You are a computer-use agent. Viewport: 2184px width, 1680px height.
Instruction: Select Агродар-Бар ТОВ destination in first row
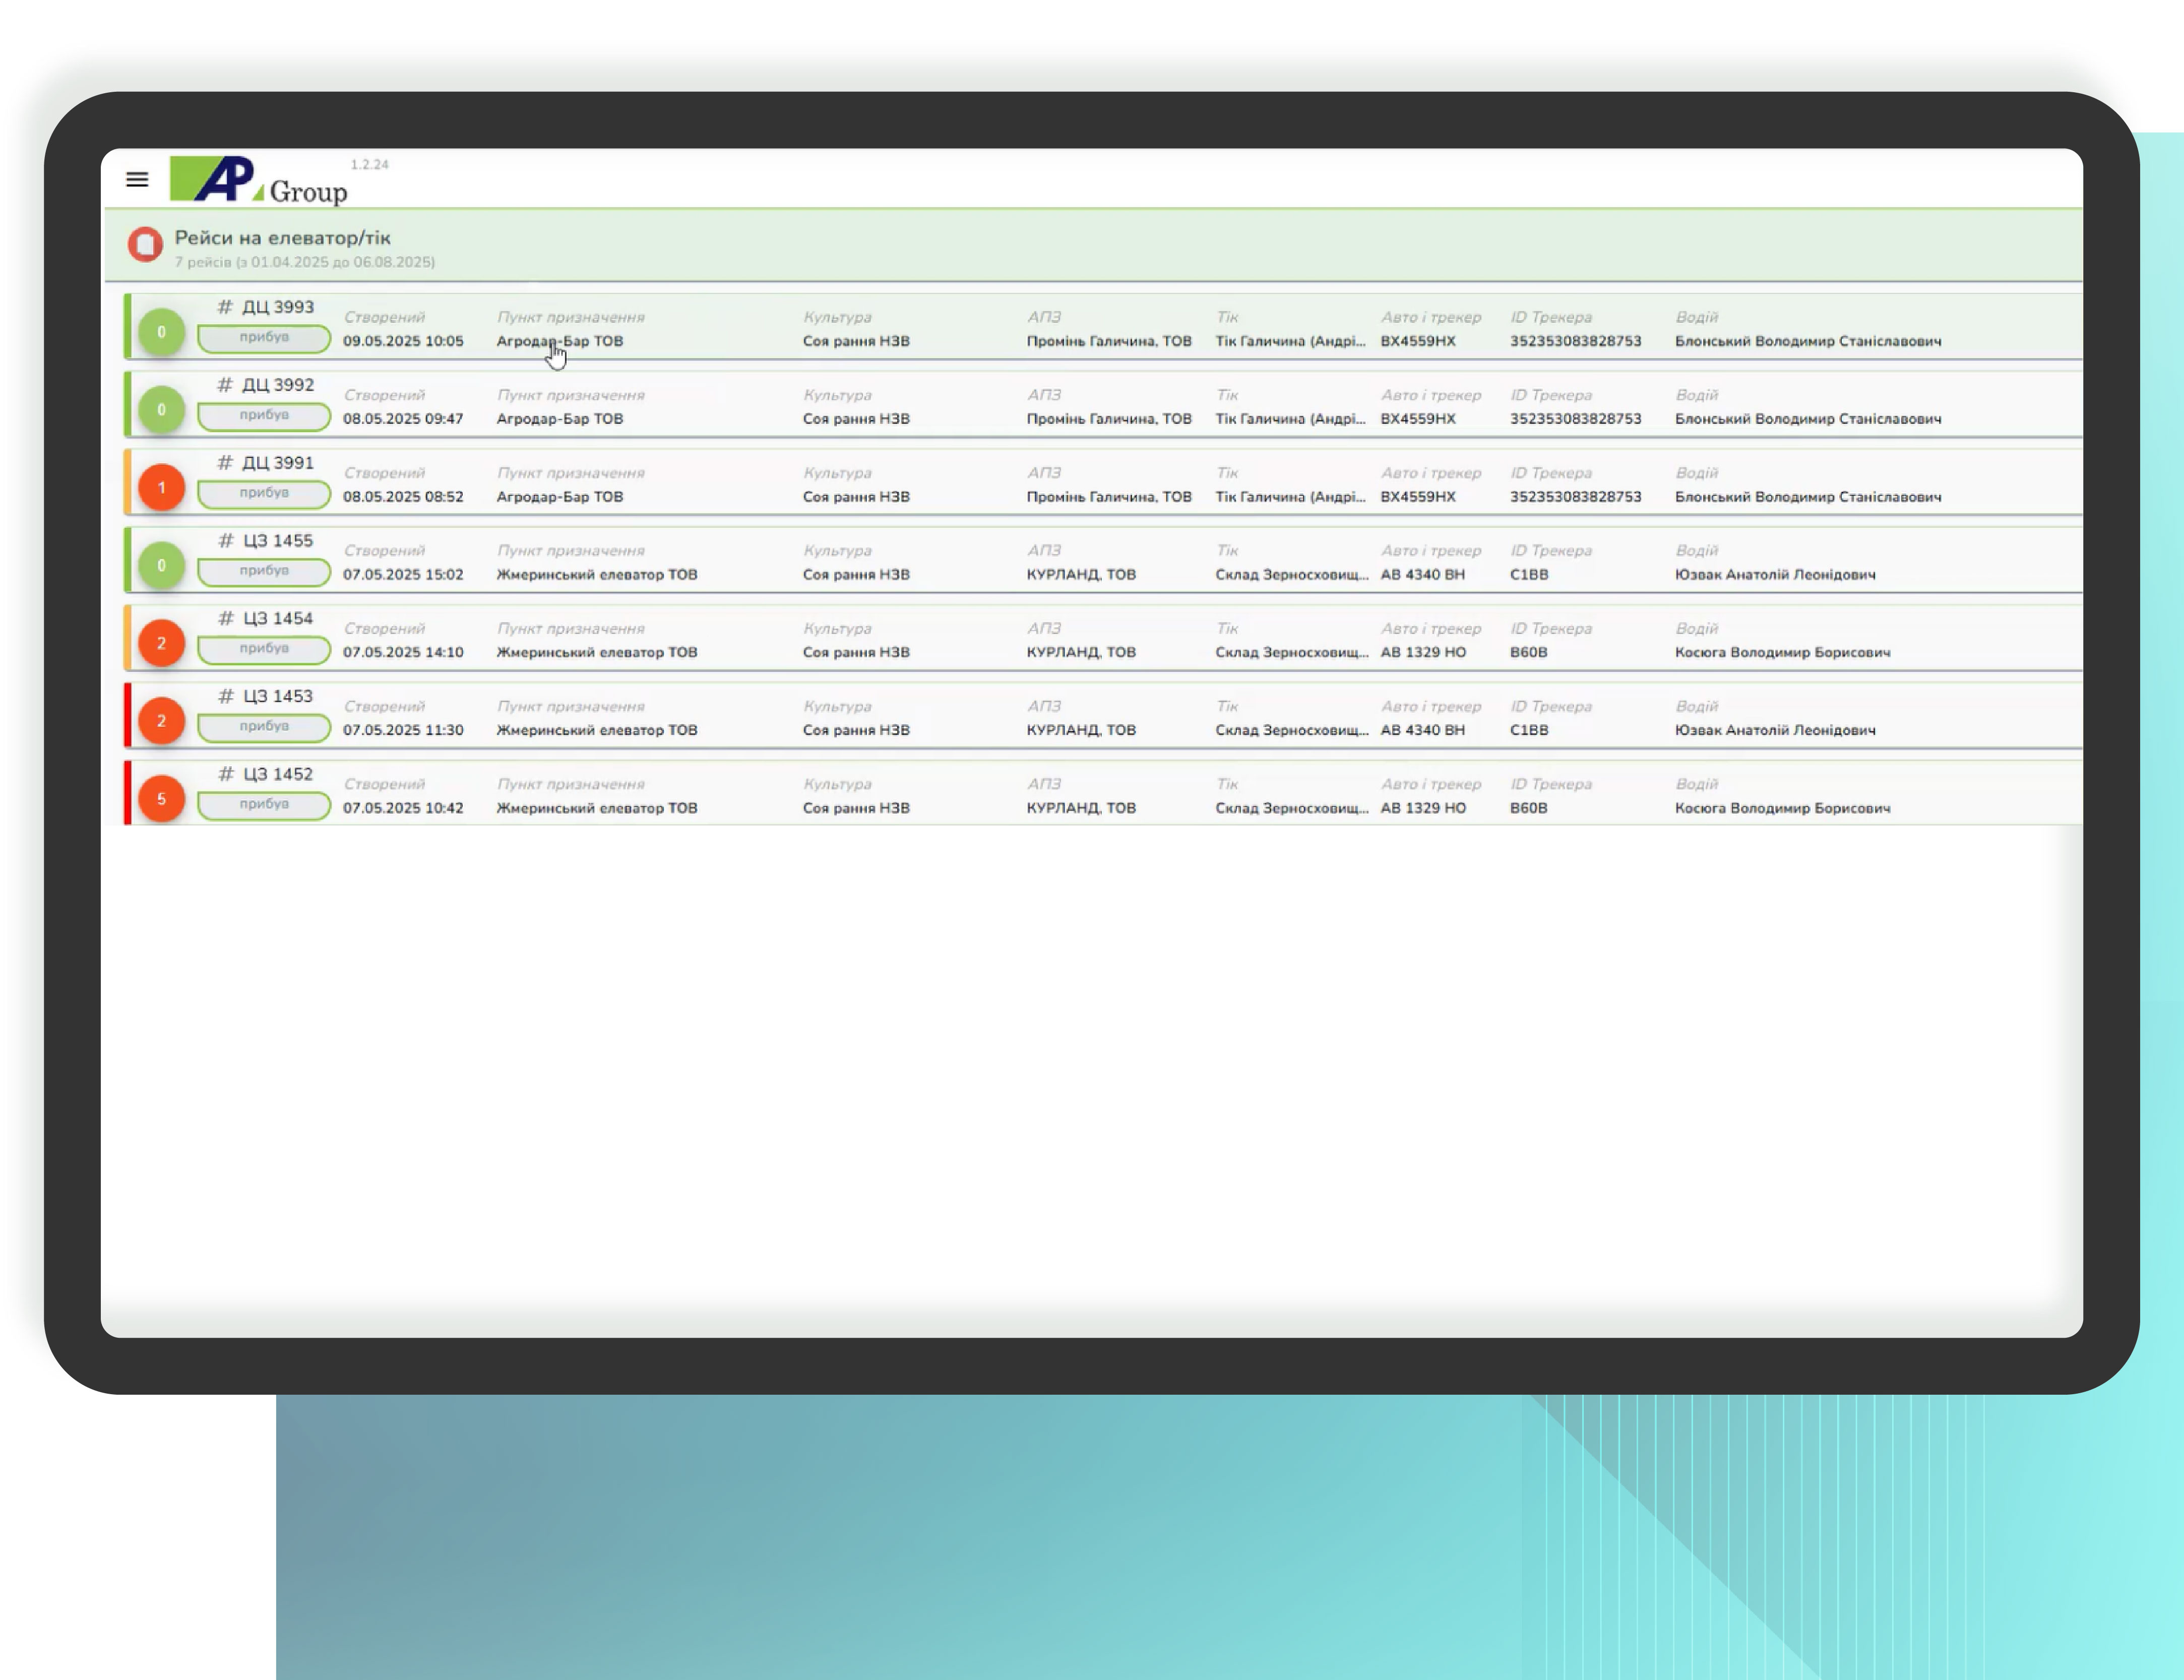[559, 341]
